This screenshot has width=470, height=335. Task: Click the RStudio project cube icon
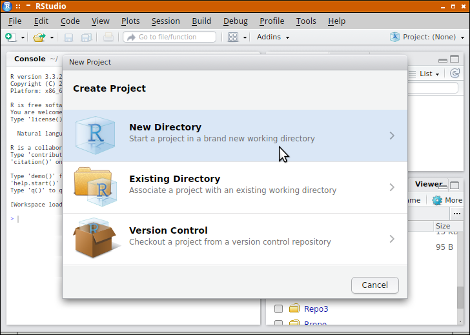394,37
